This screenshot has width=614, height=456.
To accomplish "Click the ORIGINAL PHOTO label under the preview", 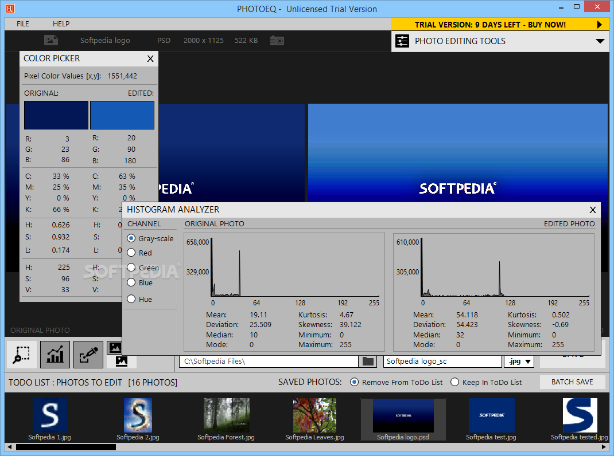I will click(x=40, y=331).
